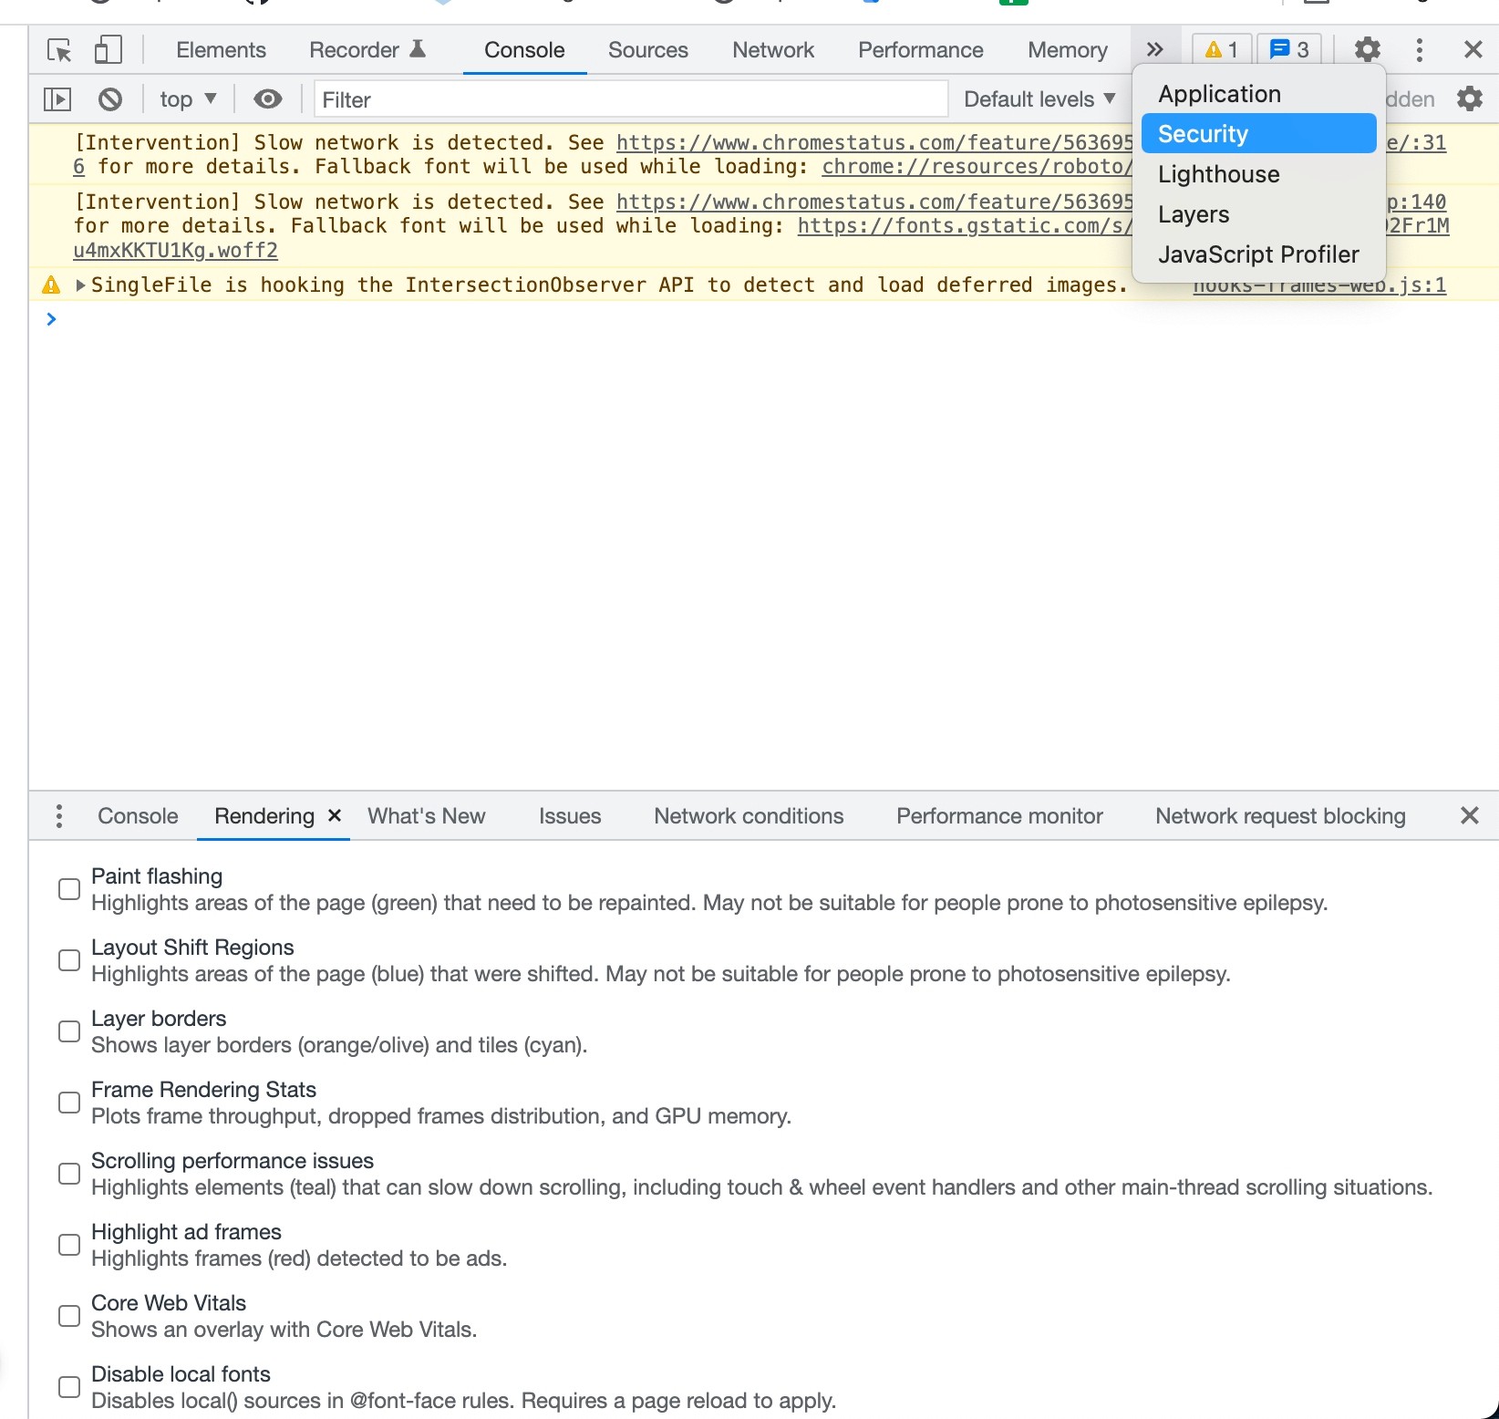Image resolution: width=1499 pixels, height=1419 pixels.
Task: Enable Disable local fonts checkbox
Action: [69, 1387]
